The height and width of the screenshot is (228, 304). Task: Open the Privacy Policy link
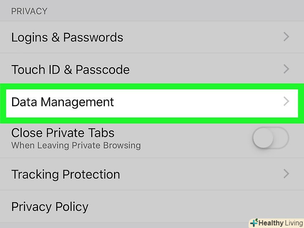[50, 207]
